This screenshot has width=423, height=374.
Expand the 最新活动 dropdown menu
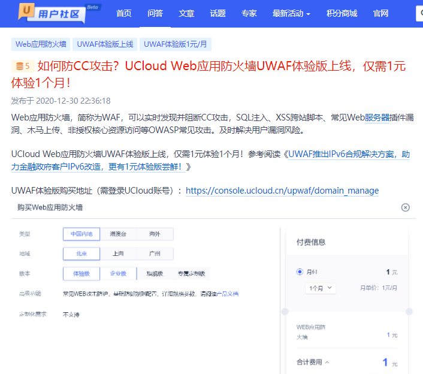point(291,13)
